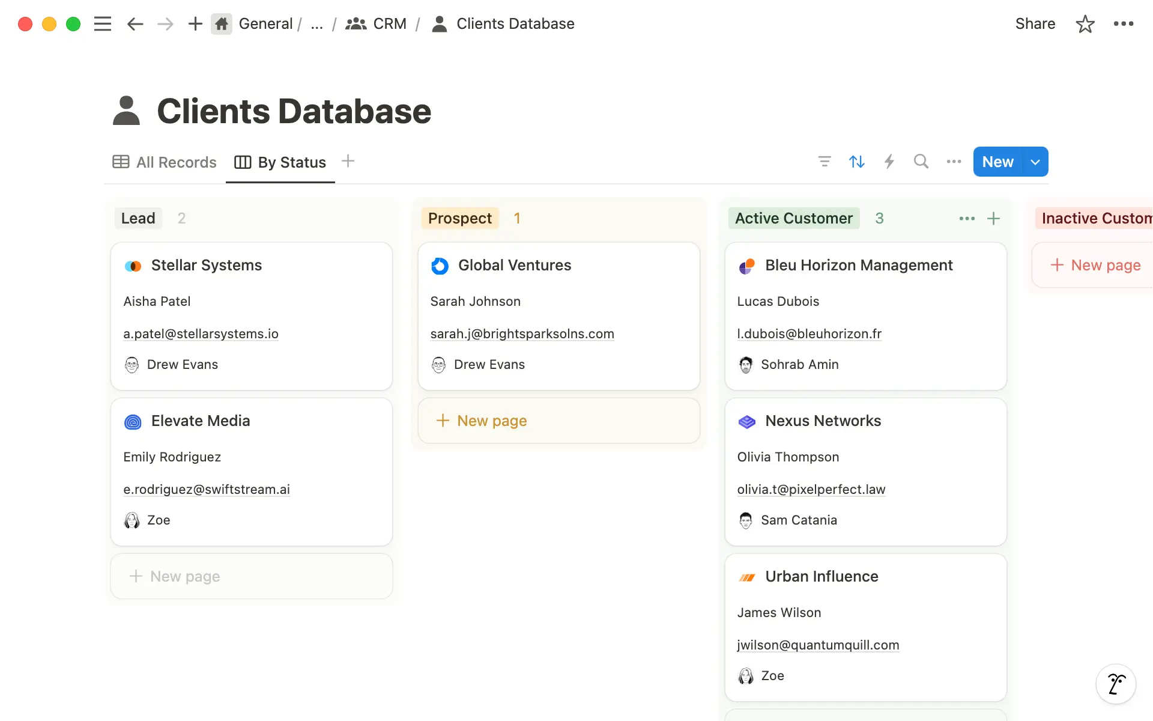Open the Bleu Horizon Management logo icon
Screen dimensions: 1153x721
click(746, 266)
